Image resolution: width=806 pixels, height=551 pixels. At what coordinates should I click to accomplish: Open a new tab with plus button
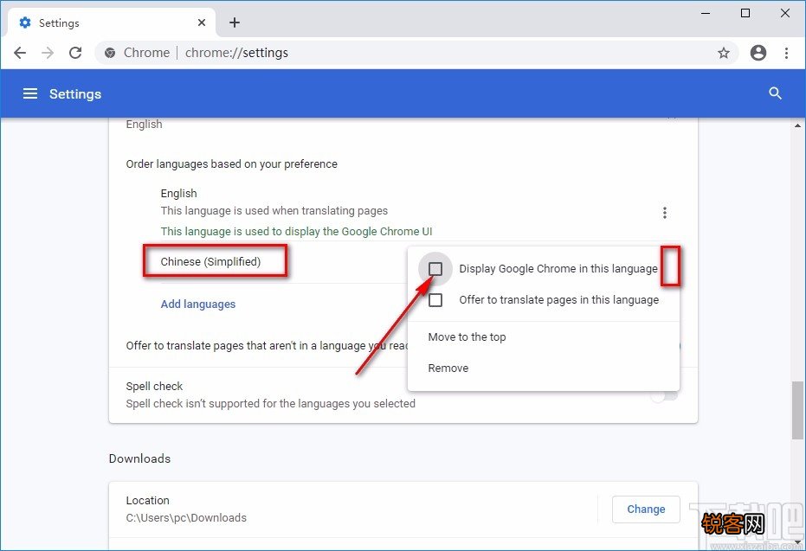(235, 22)
